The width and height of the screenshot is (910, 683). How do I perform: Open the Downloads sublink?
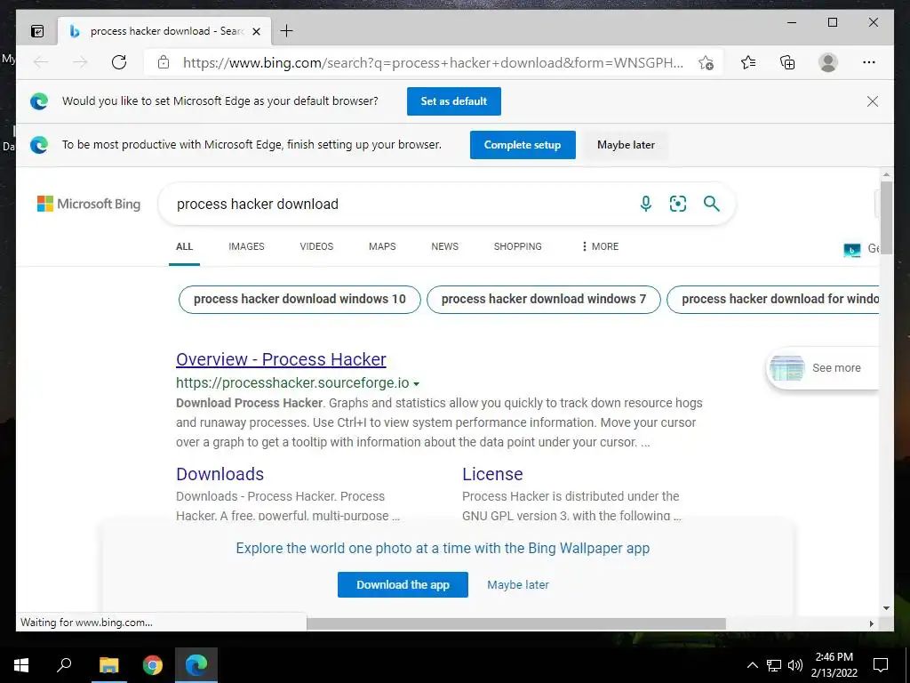point(220,474)
